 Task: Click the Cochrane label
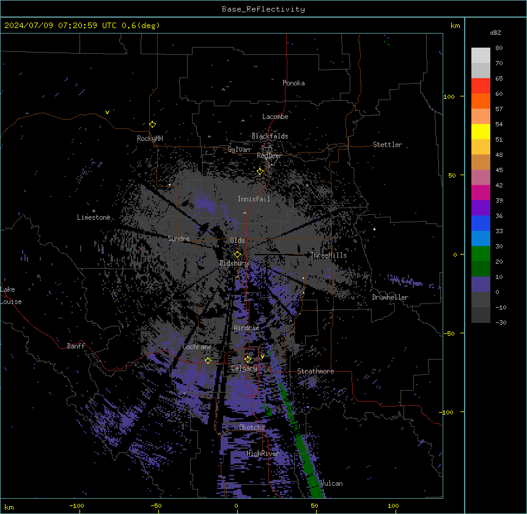[x=197, y=347]
